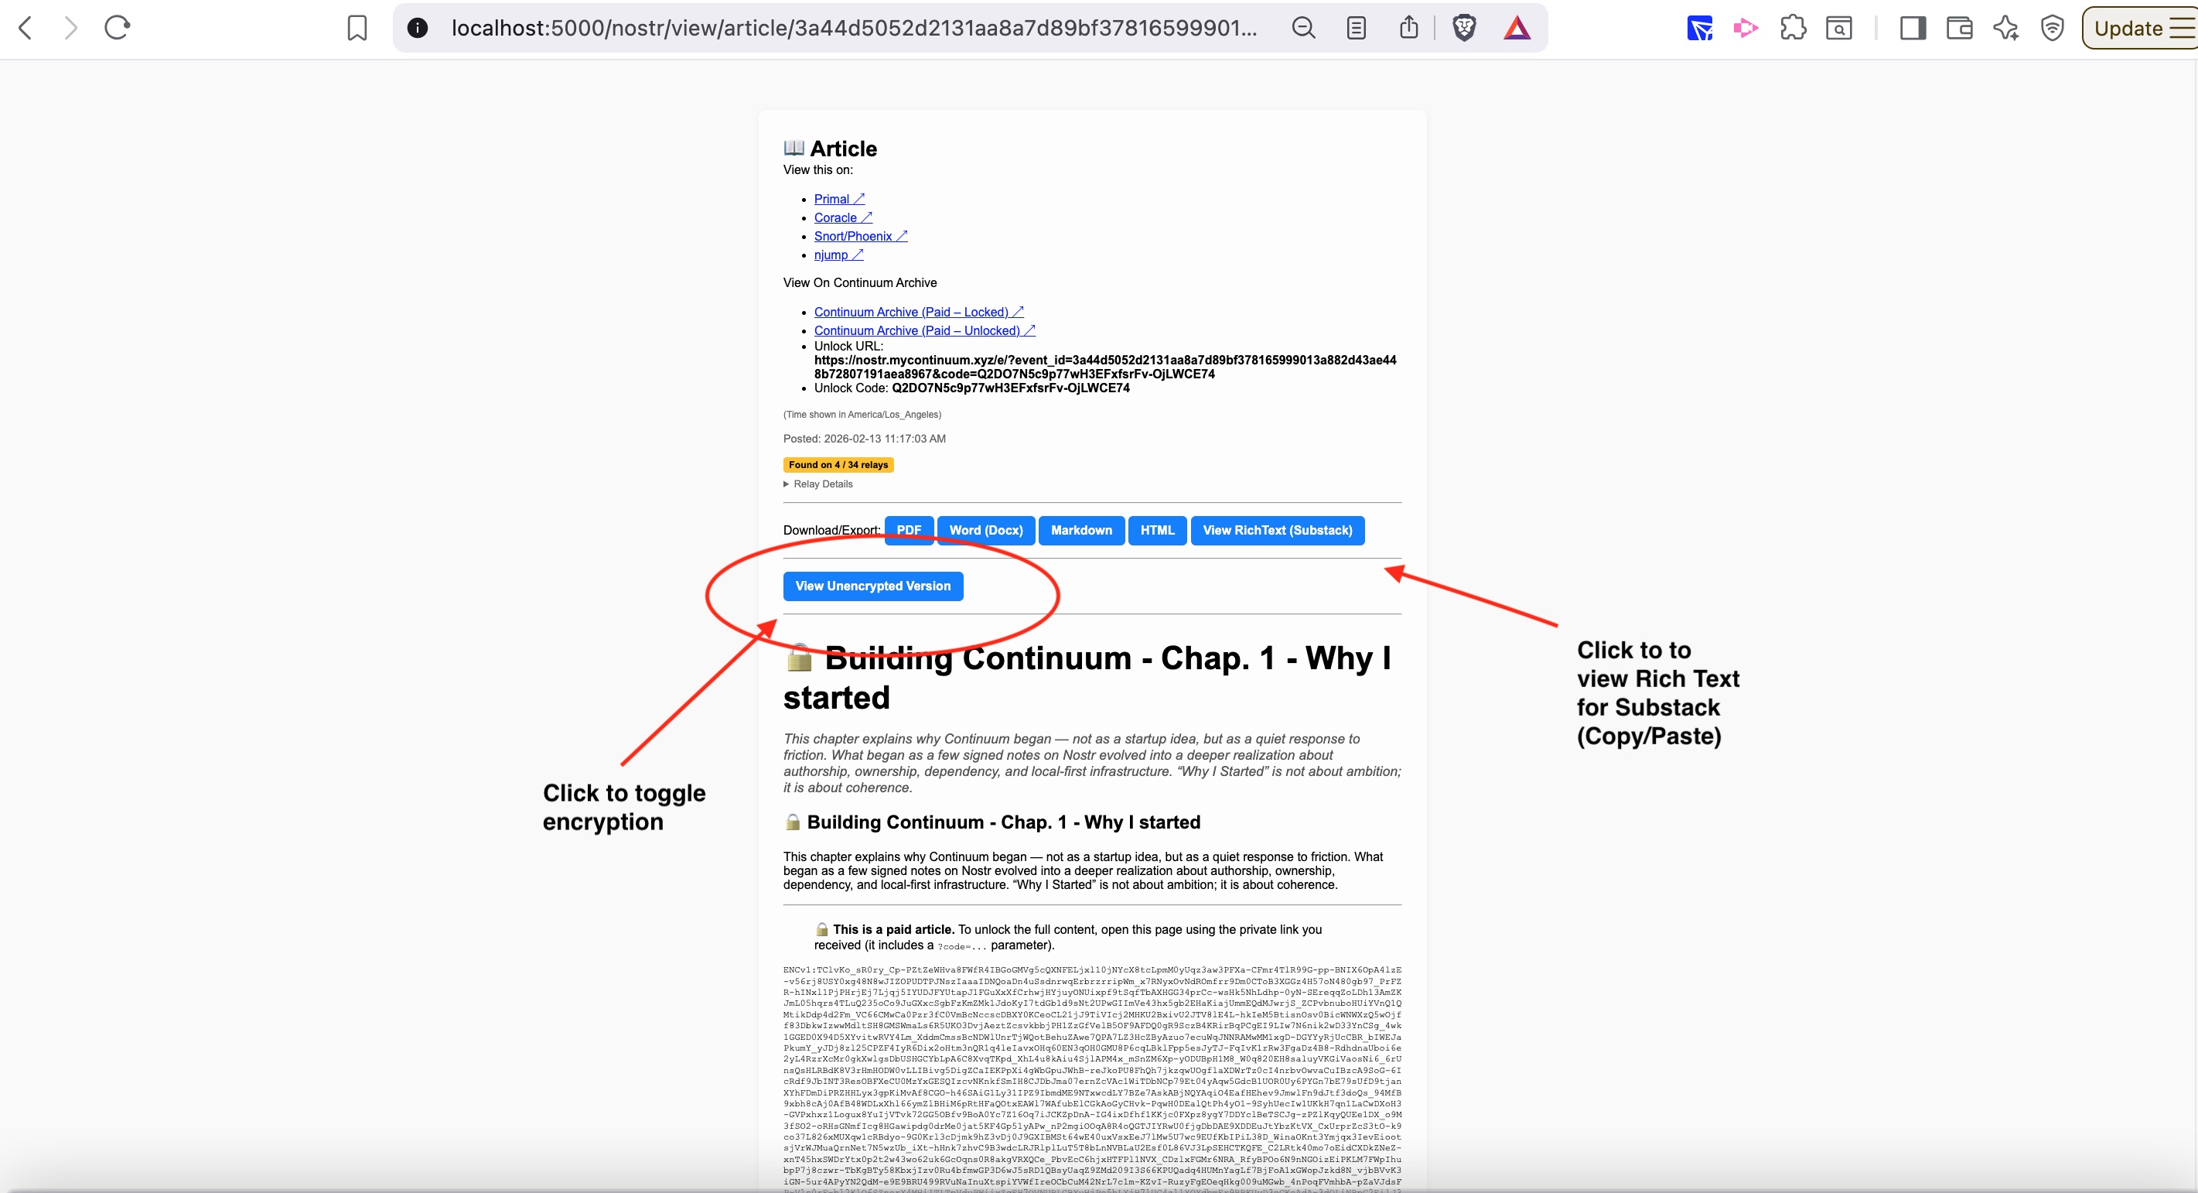Open reader mode icon
This screenshot has width=2198, height=1193.
[1356, 28]
